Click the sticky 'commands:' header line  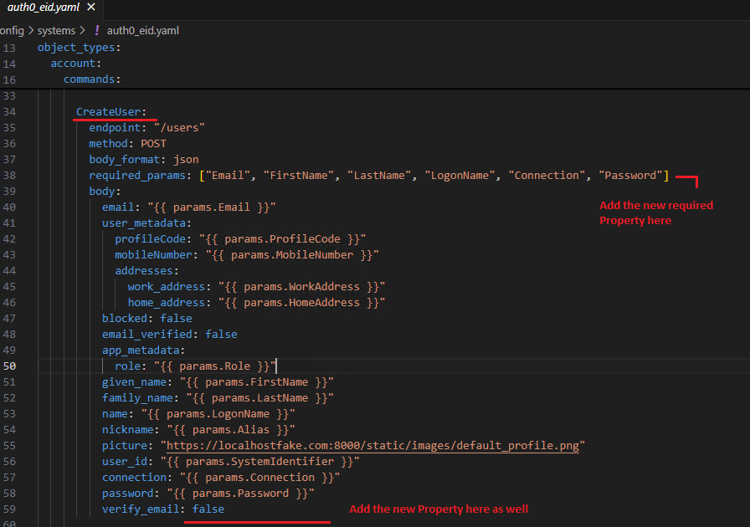click(x=92, y=79)
